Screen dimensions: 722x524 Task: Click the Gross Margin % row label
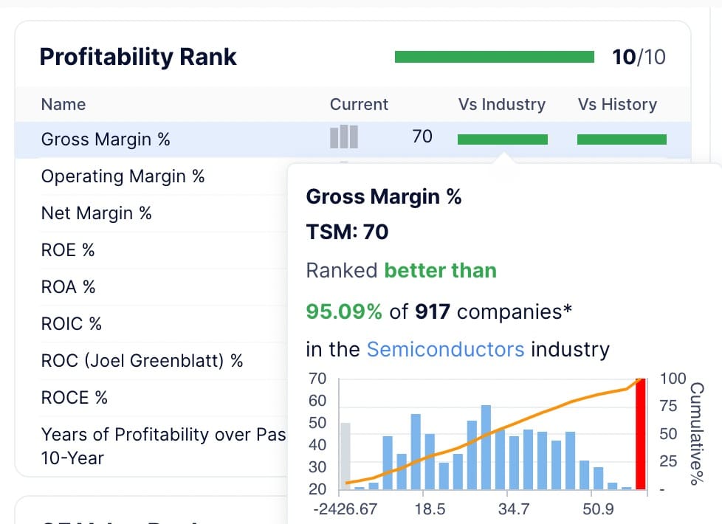pos(106,139)
